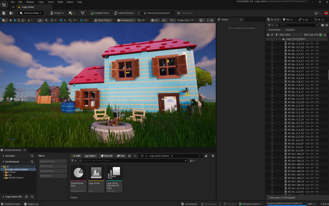Open the Selection Mode dropdown
The image size is (329, 206).
tap(31, 13)
